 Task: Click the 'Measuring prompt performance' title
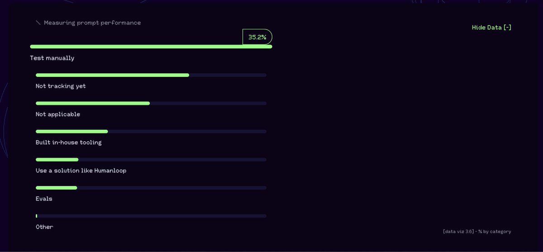pyautogui.click(x=92, y=23)
